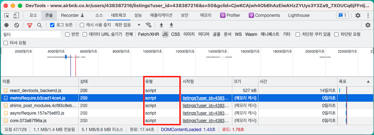The height and width of the screenshot is (135, 374).
Task: Export HAR file download arrow
Action: click(171, 25)
